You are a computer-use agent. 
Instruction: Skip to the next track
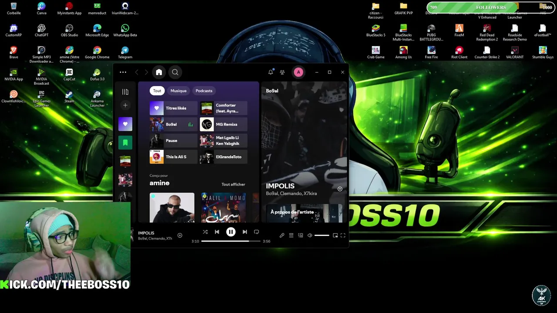(245, 232)
